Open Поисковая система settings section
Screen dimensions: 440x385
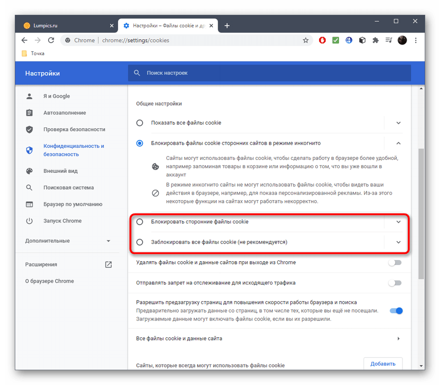pos(68,188)
